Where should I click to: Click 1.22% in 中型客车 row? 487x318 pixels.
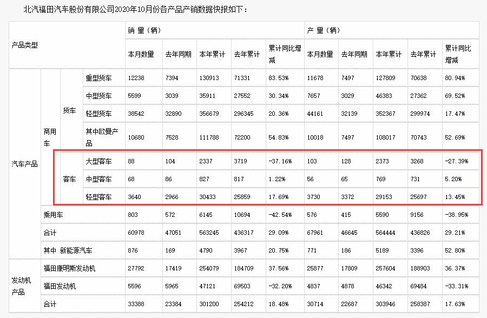[277, 179]
